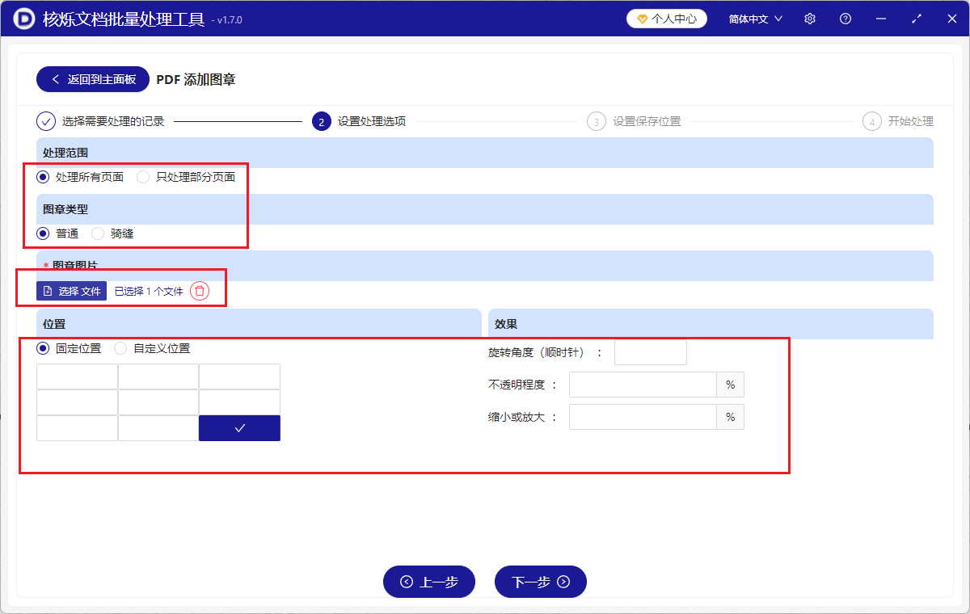Viewport: 970px width, 614px height.
Task: Click the app logo in the title bar
Action: [23, 18]
